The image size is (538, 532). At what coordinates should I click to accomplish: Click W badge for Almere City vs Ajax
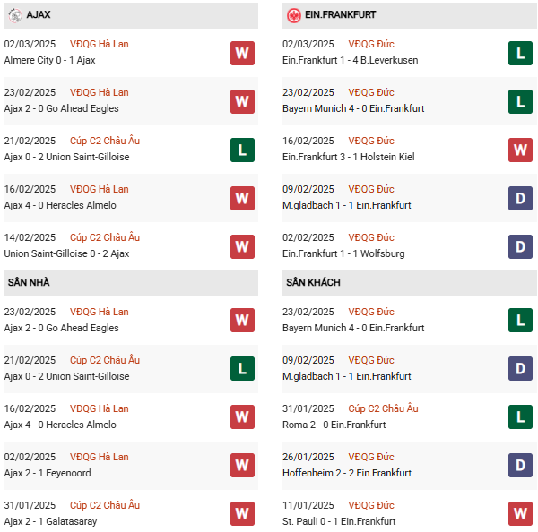click(242, 53)
